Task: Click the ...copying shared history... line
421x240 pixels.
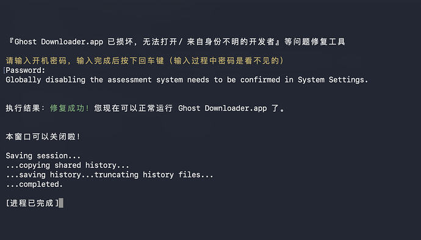Action: point(67,165)
